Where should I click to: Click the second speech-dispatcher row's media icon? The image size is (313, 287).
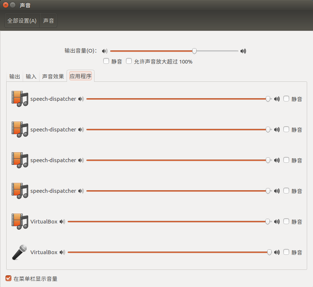(20, 130)
